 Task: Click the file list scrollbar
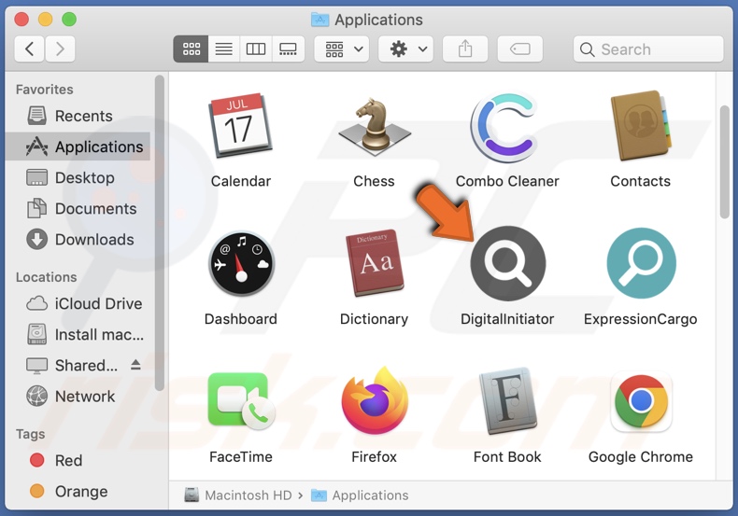(x=724, y=162)
